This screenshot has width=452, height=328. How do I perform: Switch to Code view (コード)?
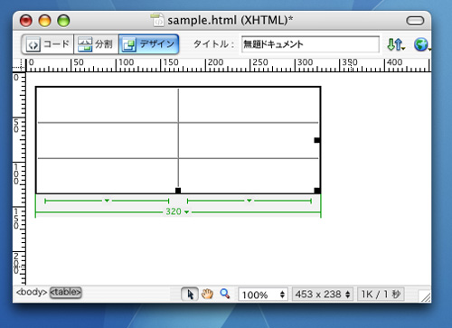(x=48, y=44)
